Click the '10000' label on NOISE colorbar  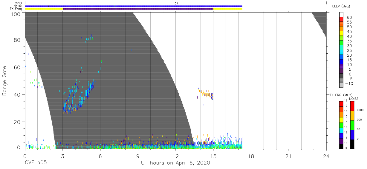359,110
